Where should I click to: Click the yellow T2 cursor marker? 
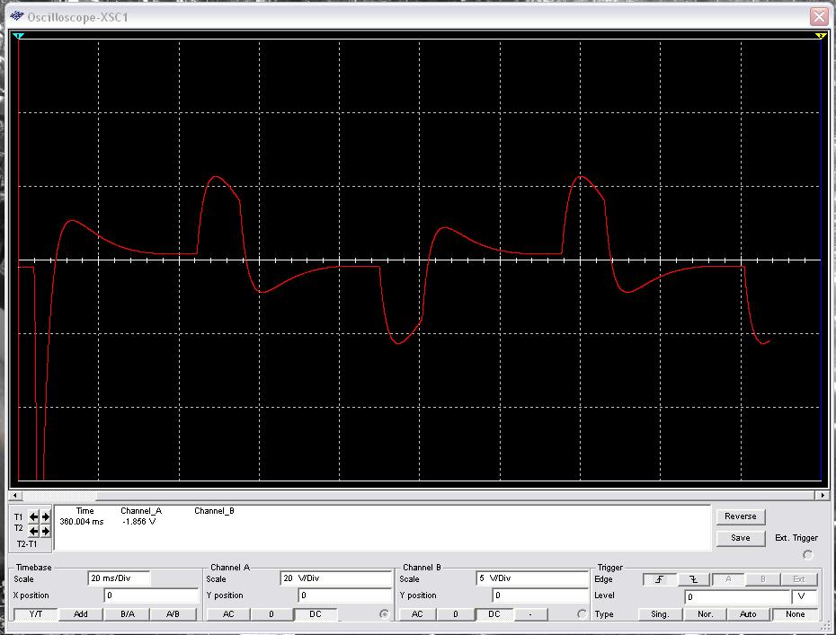coord(821,35)
